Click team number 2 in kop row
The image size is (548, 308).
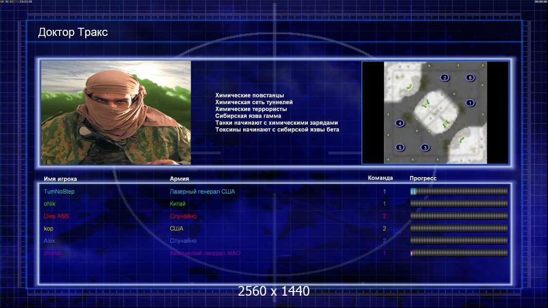tap(384, 228)
